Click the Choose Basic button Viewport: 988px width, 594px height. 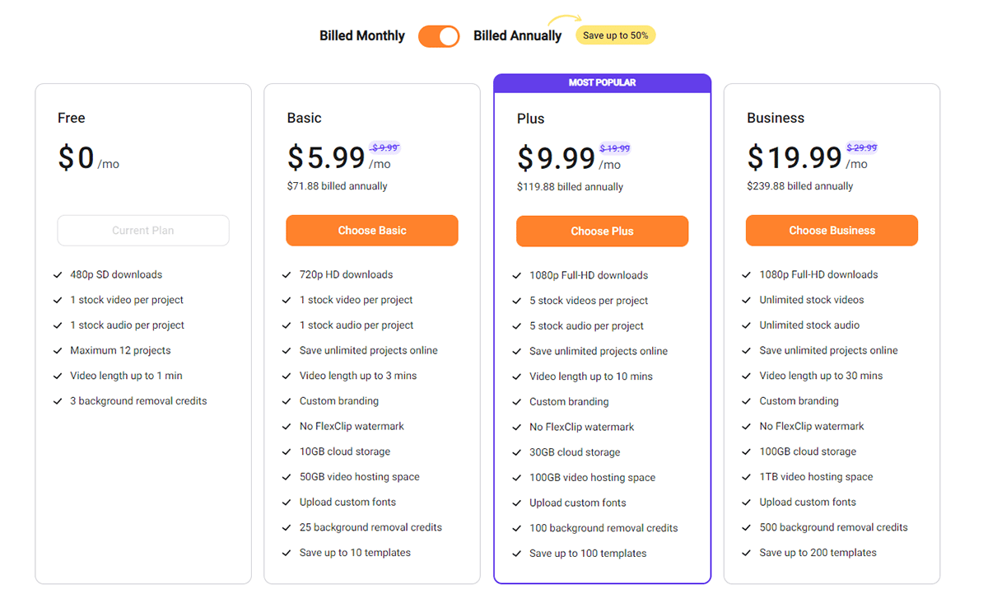[372, 231]
